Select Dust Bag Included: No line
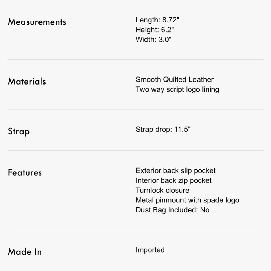Image resolution: width=271 pixels, height=271 pixels. [x=172, y=210]
